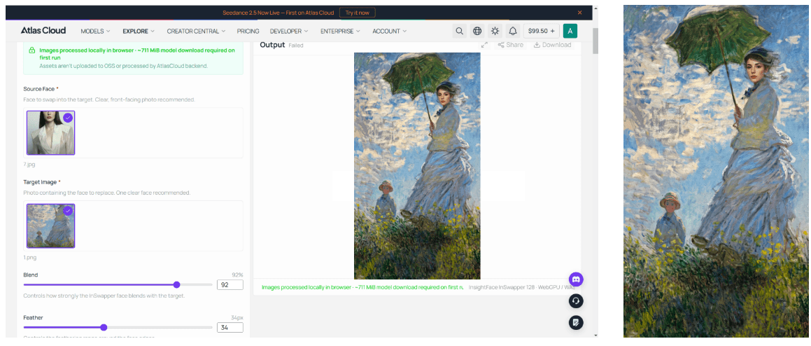This screenshot has height=346, width=811.
Task: Expand the output to fullscreen
Action: (x=485, y=45)
